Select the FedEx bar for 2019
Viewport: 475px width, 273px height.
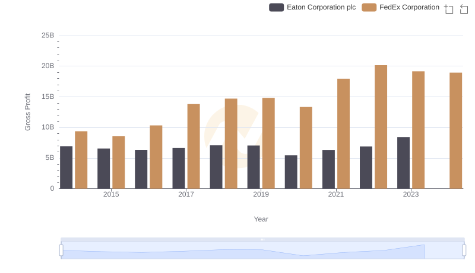click(268, 143)
